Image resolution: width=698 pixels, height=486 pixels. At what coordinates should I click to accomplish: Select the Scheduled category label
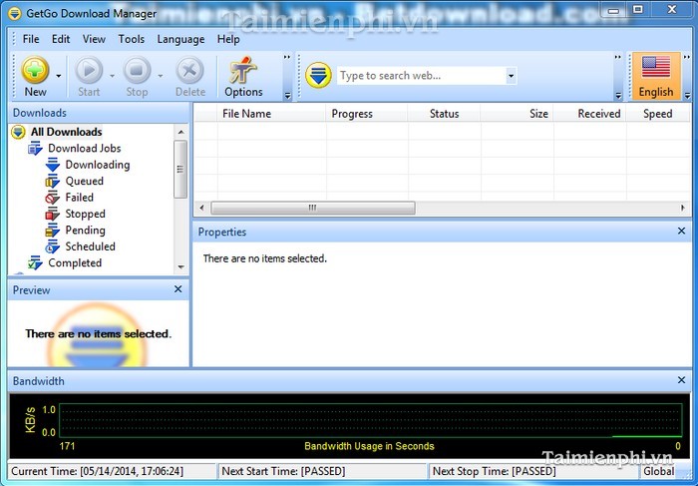(x=91, y=246)
